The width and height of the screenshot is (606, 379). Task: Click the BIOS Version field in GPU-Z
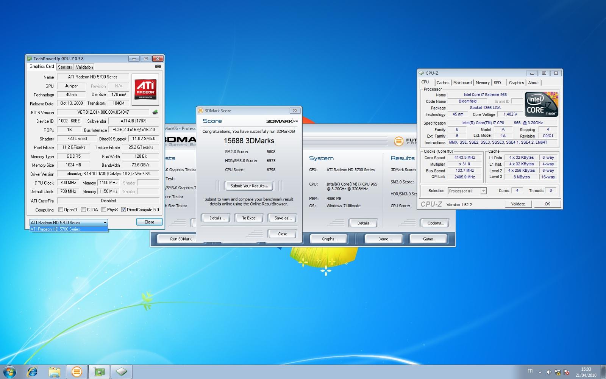tap(103, 112)
